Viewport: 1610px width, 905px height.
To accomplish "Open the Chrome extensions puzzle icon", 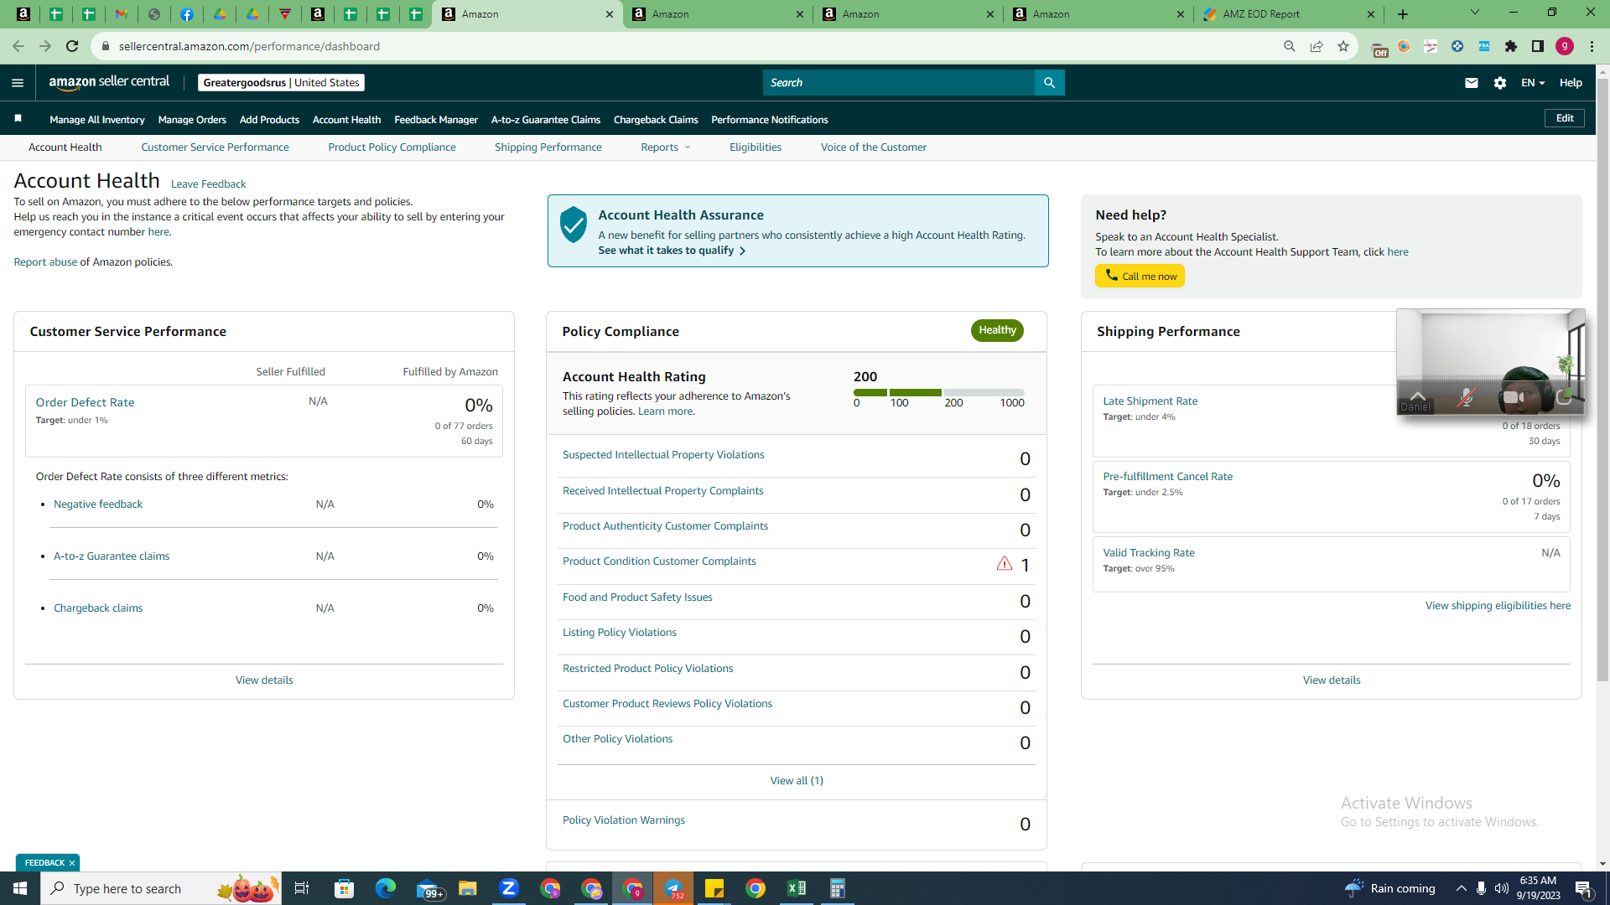I will tap(1511, 46).
